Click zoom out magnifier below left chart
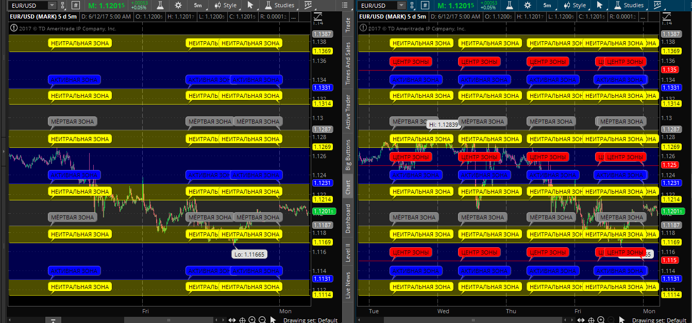692x323 pixels. [262, 320]
